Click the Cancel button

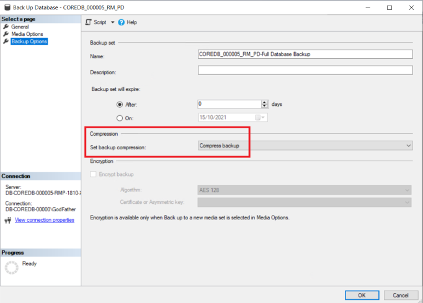pyautogui.click(x=401, y=295)
